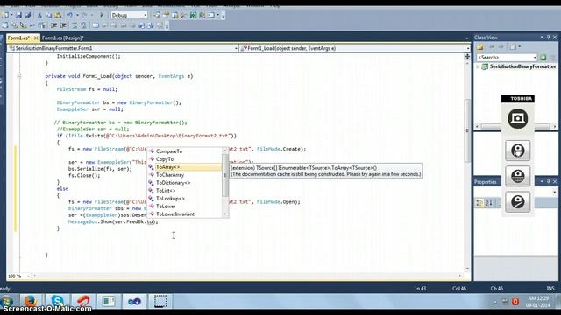The width and height of the screenshot is (561, 315).
Task: Switch to the Form1.cs [Design] tab
Action: (62, 38)
